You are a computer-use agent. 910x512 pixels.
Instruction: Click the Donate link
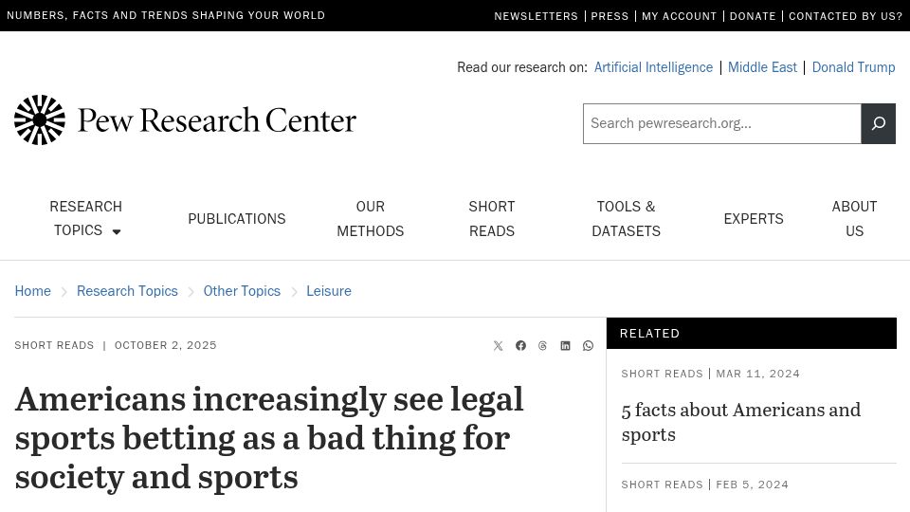(752, 16)
